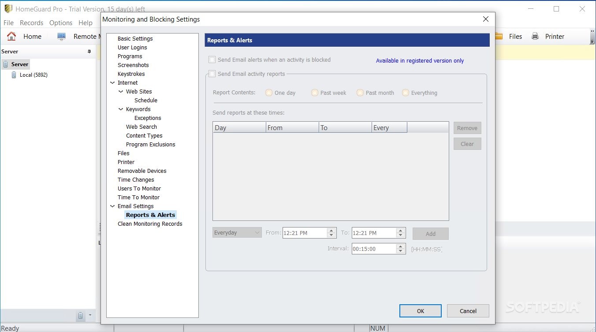Open the Everyday dropdown
This screenshot has height=332, width=596.
point(237,233)
